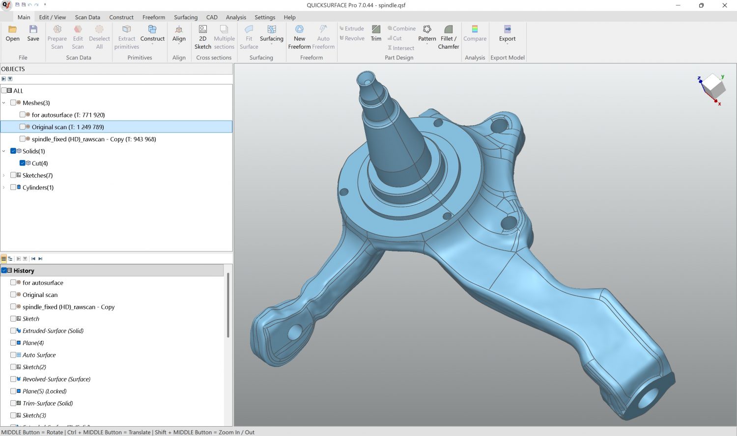Tick the Auto Surface history checkbox
The height and width of the screenshot is (436, 737).
click(13, 355)
